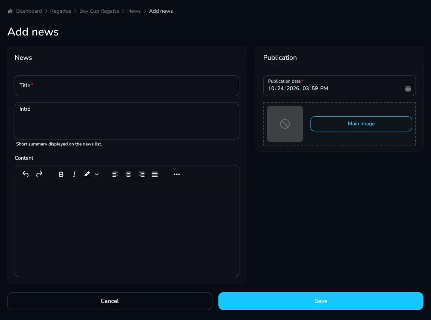
Task: Show more toolbar items (three dots)
Action: pos(177,174)
